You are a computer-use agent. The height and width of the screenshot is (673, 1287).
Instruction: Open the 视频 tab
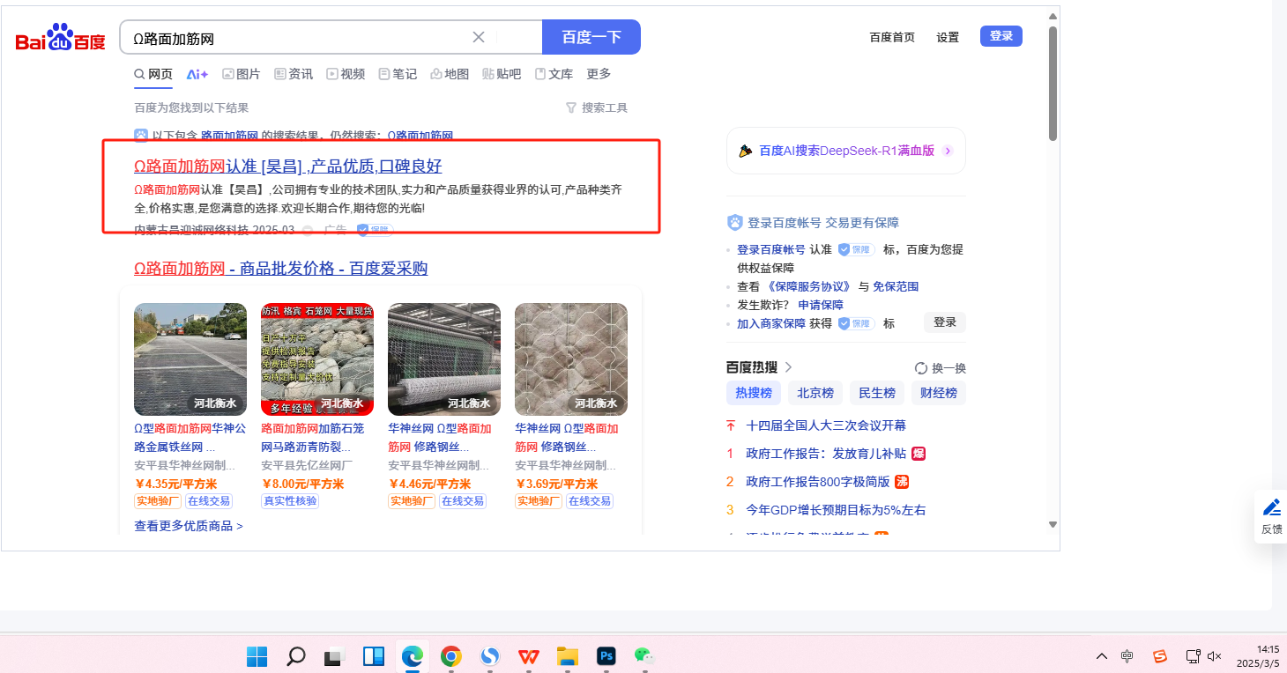(346, 74)
